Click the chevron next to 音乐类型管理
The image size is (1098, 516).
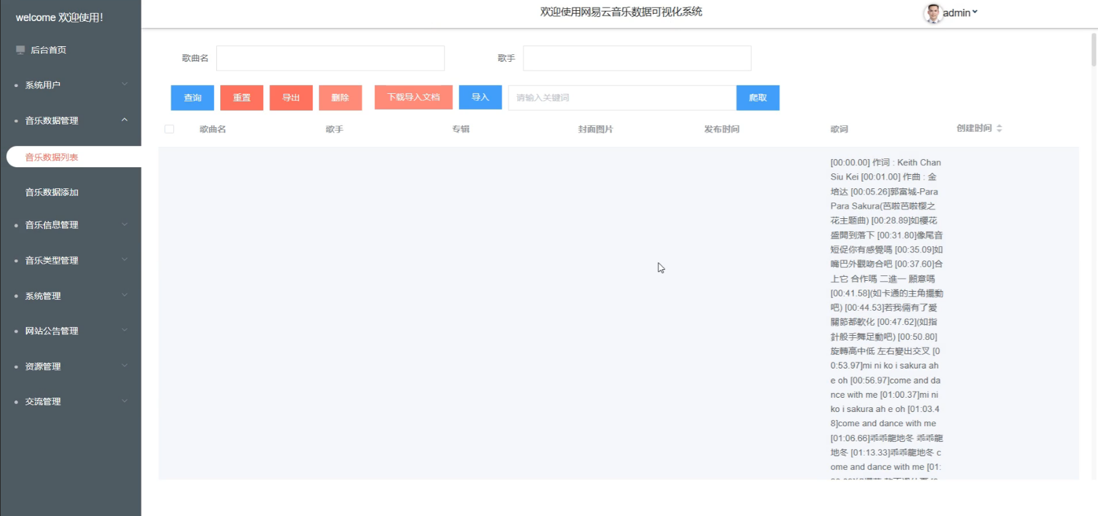[124, 260]
